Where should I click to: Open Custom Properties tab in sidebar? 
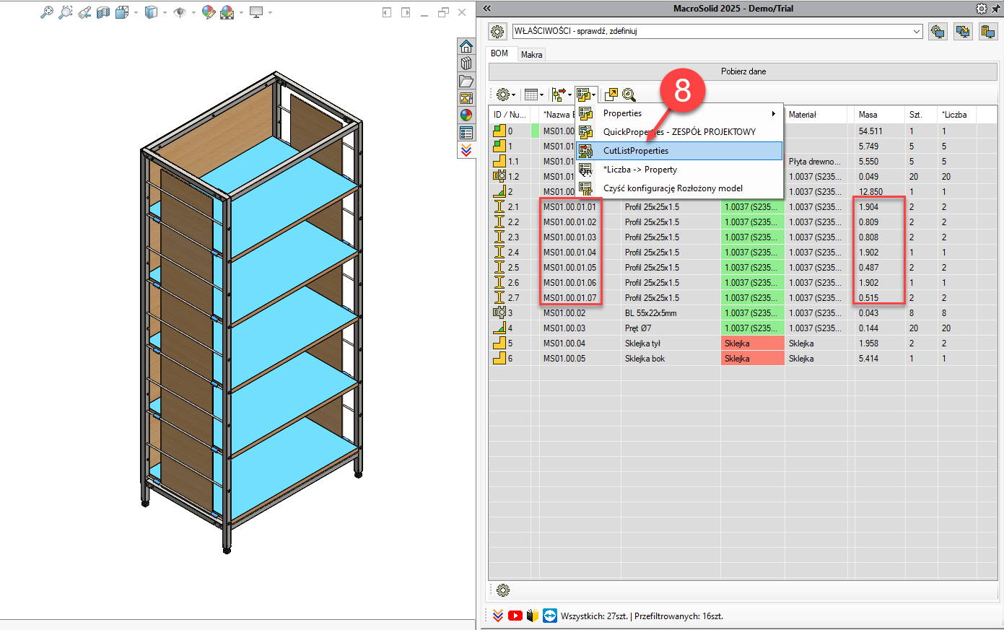pyautogui.click(x=466, y=133)
